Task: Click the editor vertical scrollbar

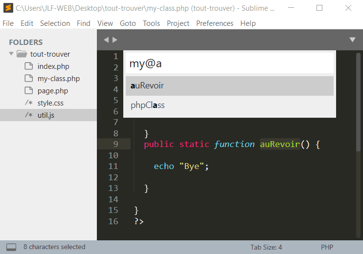Action: coord(359,102)
